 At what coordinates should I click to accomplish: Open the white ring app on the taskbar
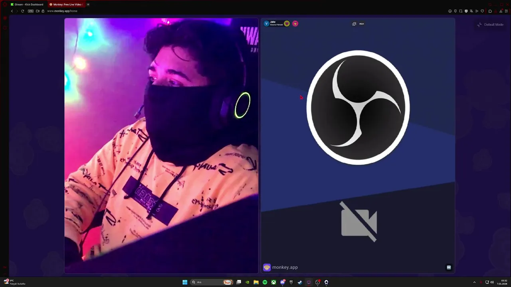pos(326,282)
